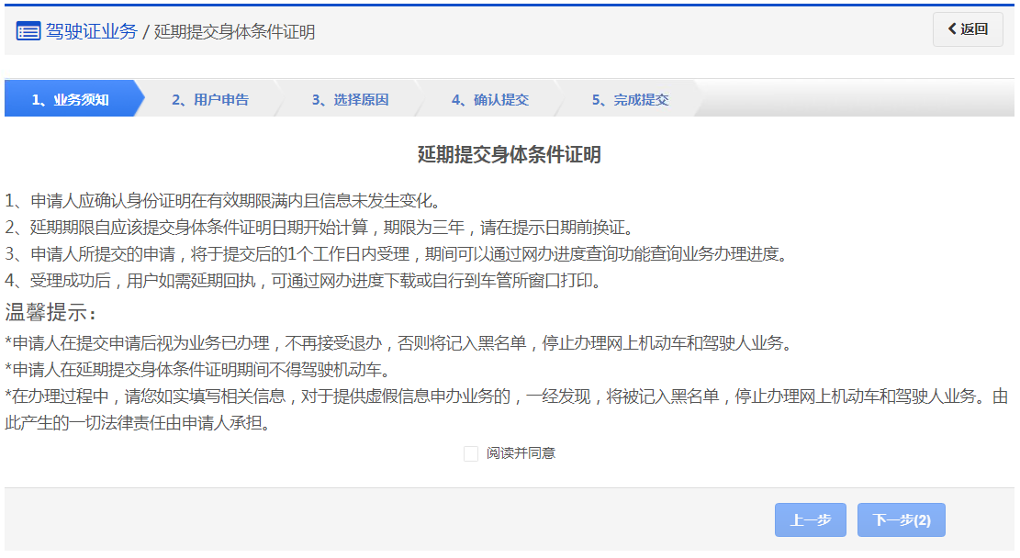Open the 驾驶证业务 breadcrumb link
Image resolution: width=1020 pixels, height=558 pixels.
tap(91, 32)
